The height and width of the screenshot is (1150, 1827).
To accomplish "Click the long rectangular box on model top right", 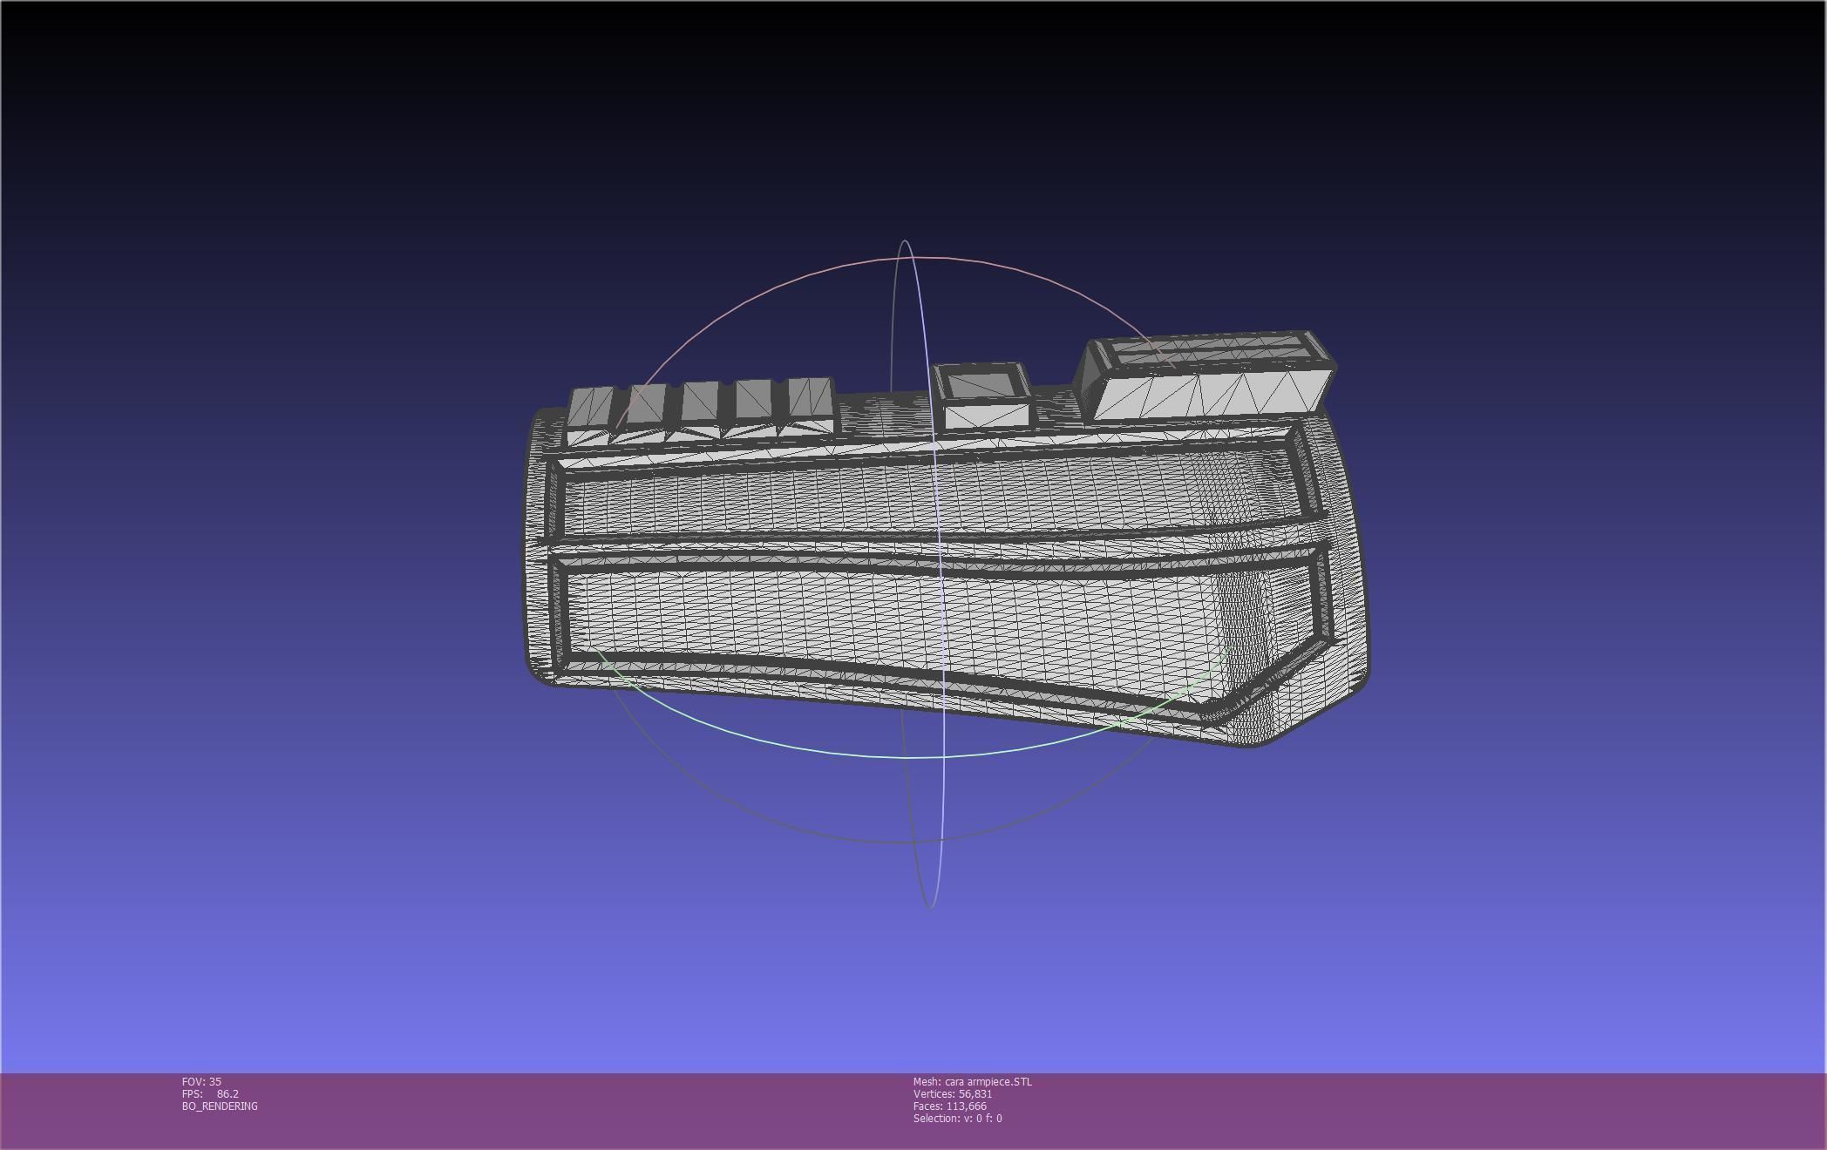I will click(1206, 376).
